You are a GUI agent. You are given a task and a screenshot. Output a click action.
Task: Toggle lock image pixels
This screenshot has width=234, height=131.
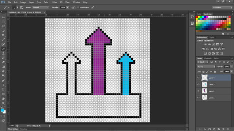pos(207,72)
